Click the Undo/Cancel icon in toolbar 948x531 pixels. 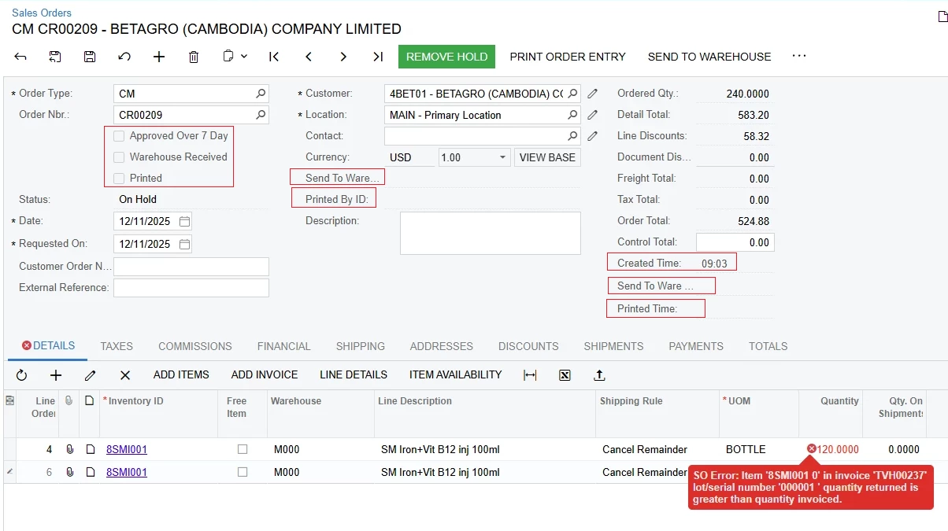click(x=124, y=57)
